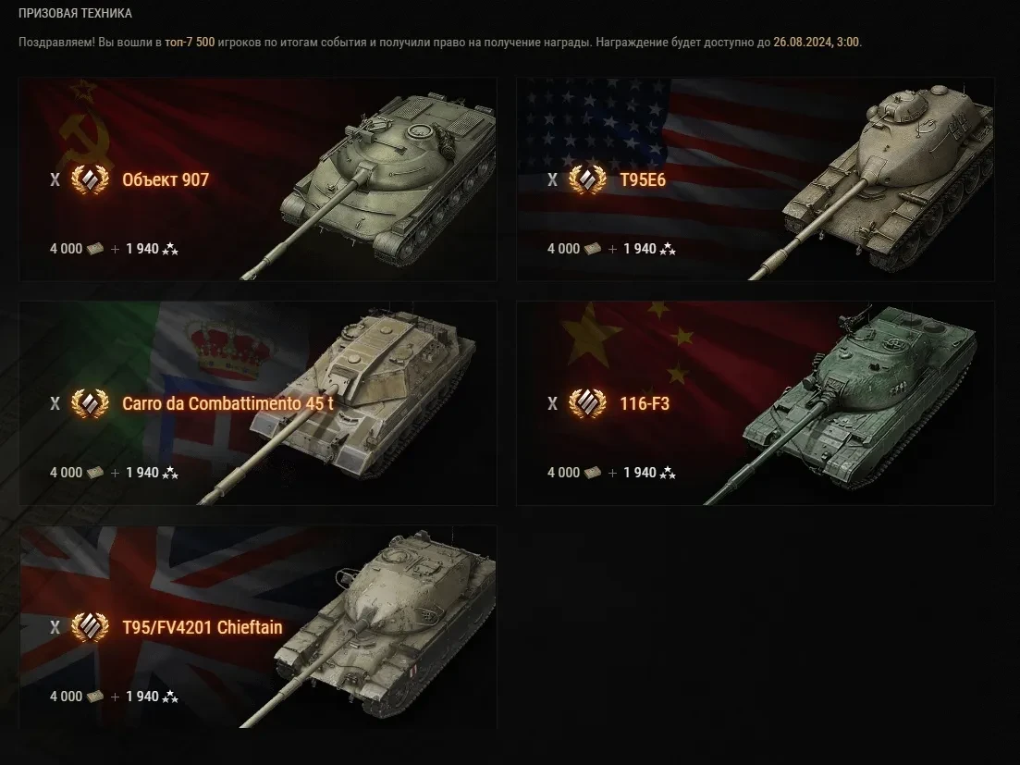Image resolution: width=1020 pixels, height=765 pixels.
Task: Click the laurel badge icon beside T95E6
Action: pyautogui.click(x=587, y=179)
